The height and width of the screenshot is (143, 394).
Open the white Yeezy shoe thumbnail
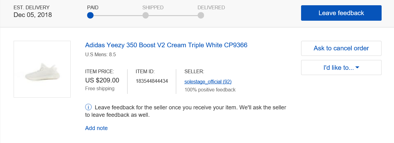pos(42,69)
